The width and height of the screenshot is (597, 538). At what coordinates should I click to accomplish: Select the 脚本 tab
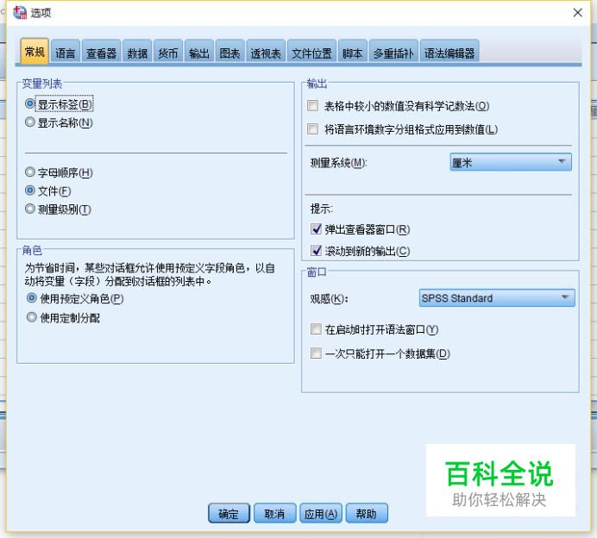352,53
